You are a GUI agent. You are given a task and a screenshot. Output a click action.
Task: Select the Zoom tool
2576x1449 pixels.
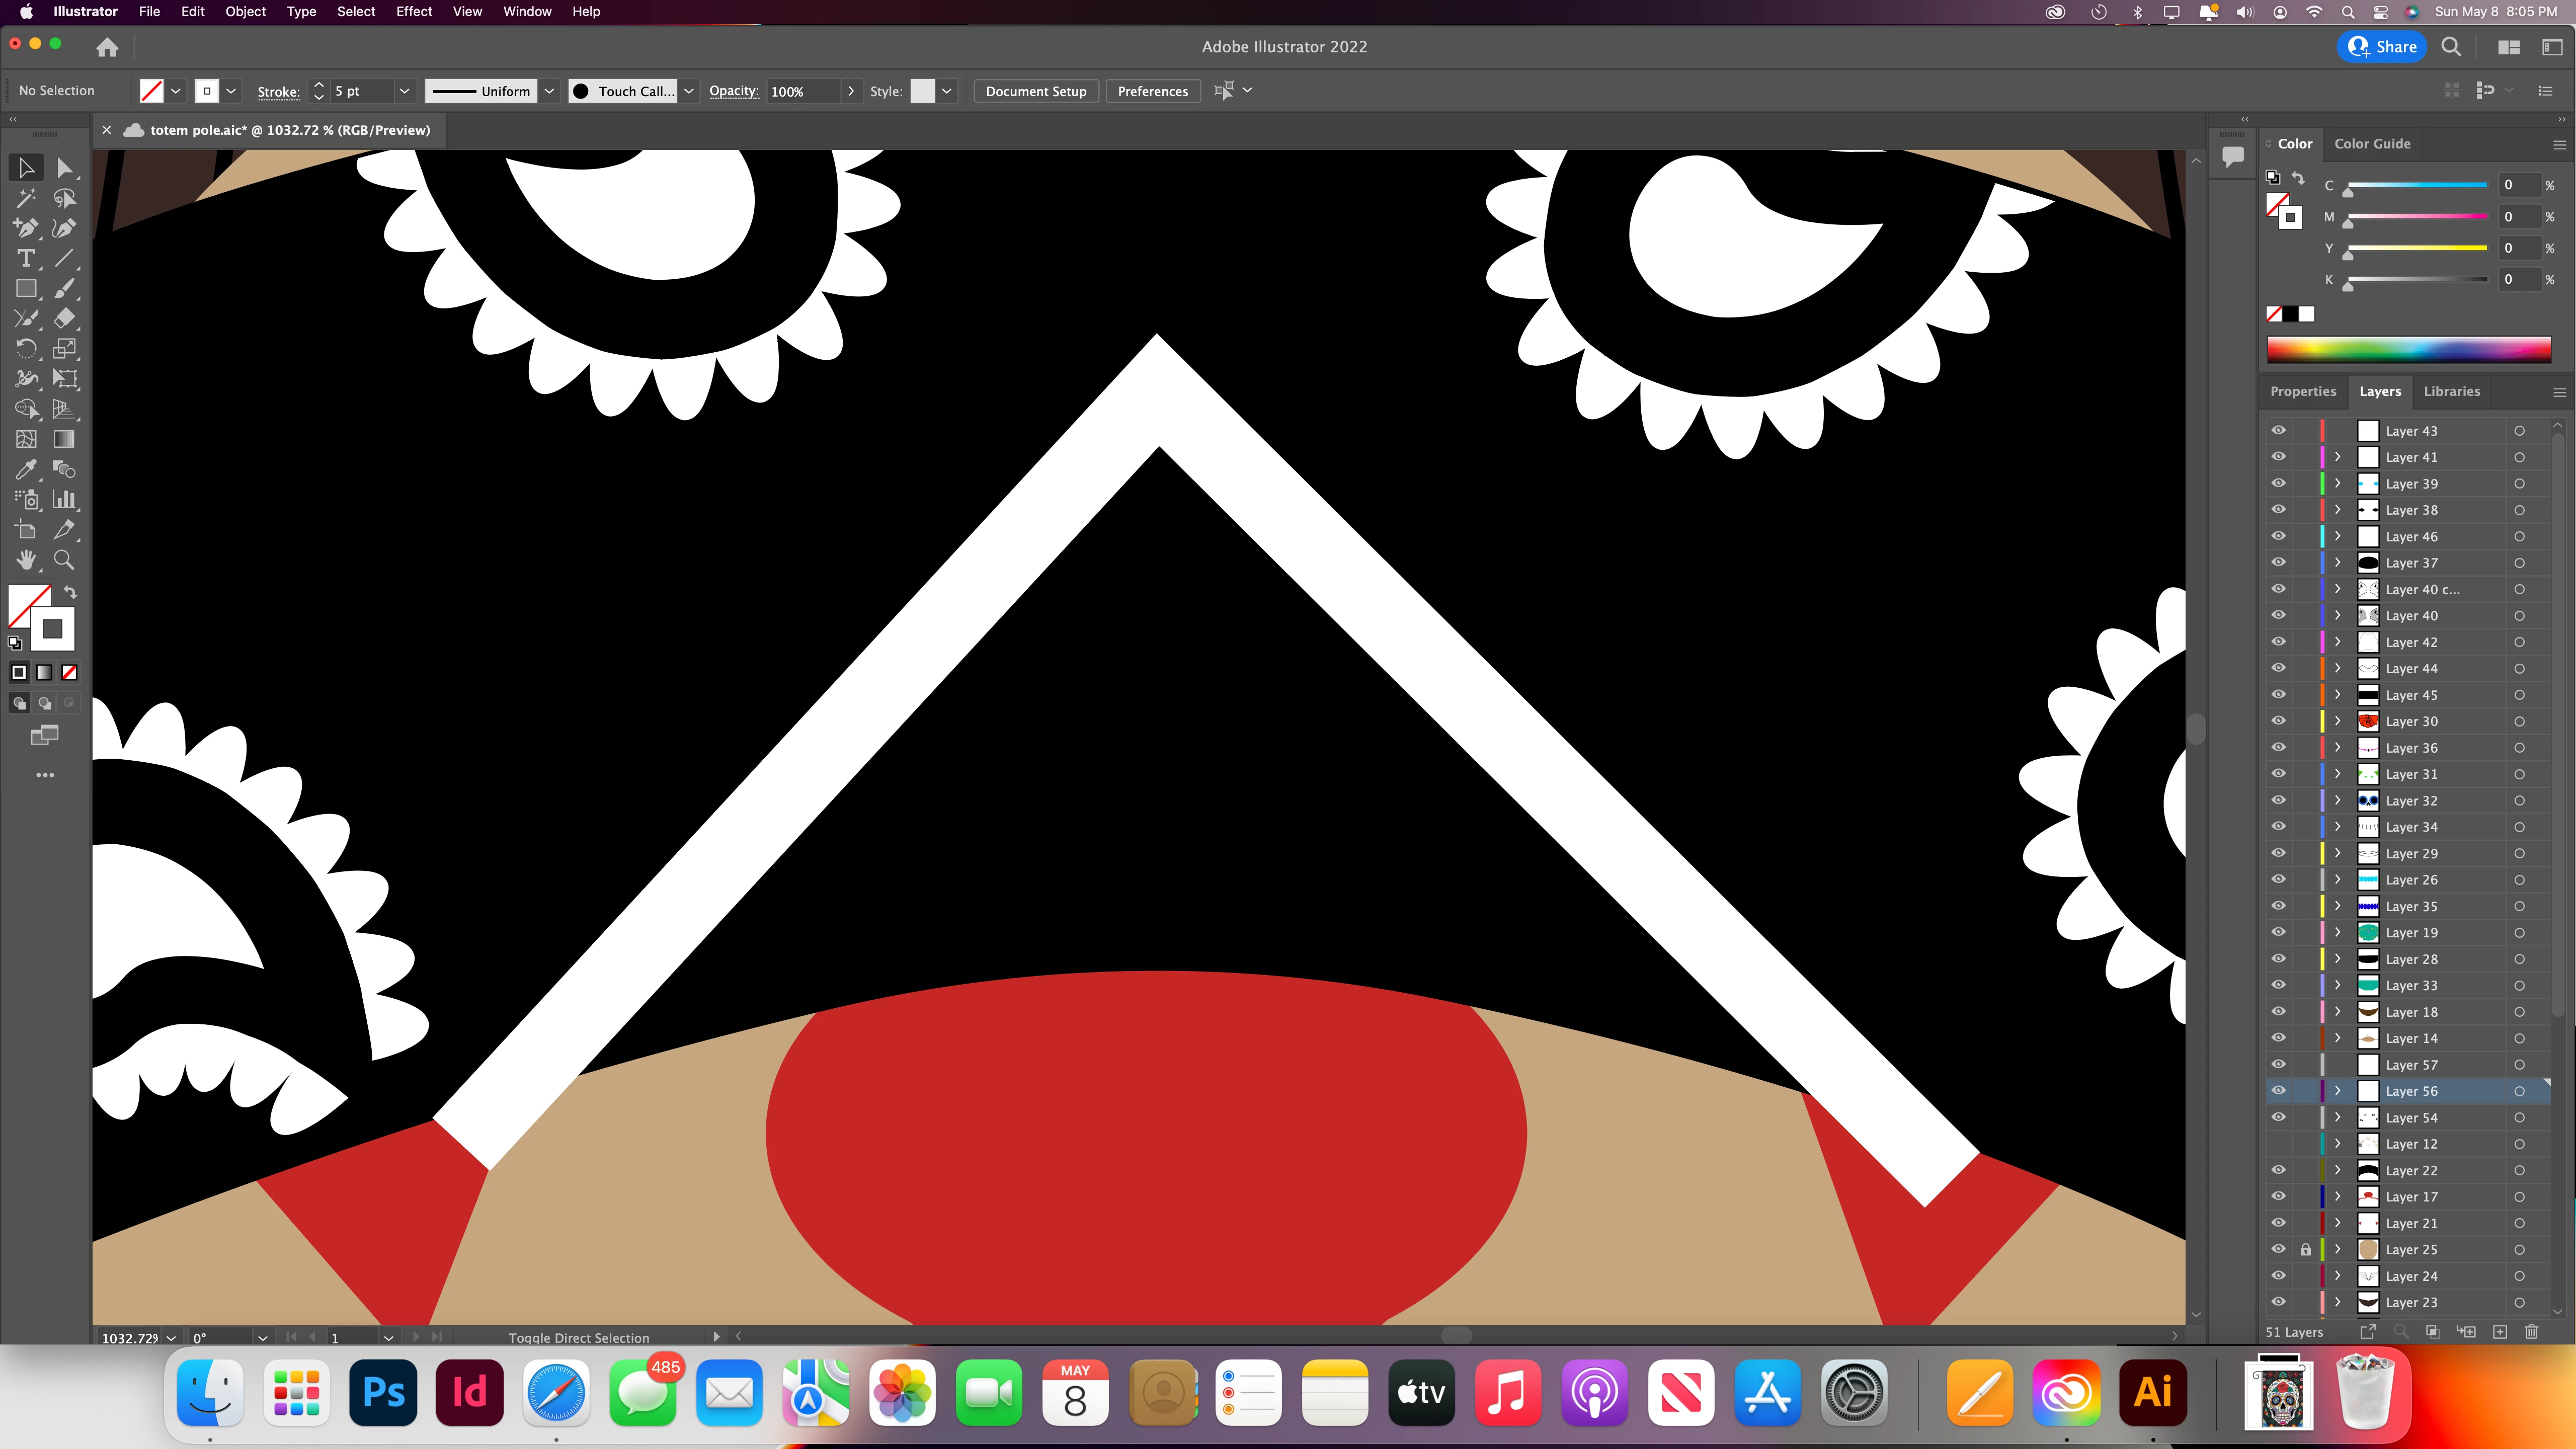coord(64,560)
